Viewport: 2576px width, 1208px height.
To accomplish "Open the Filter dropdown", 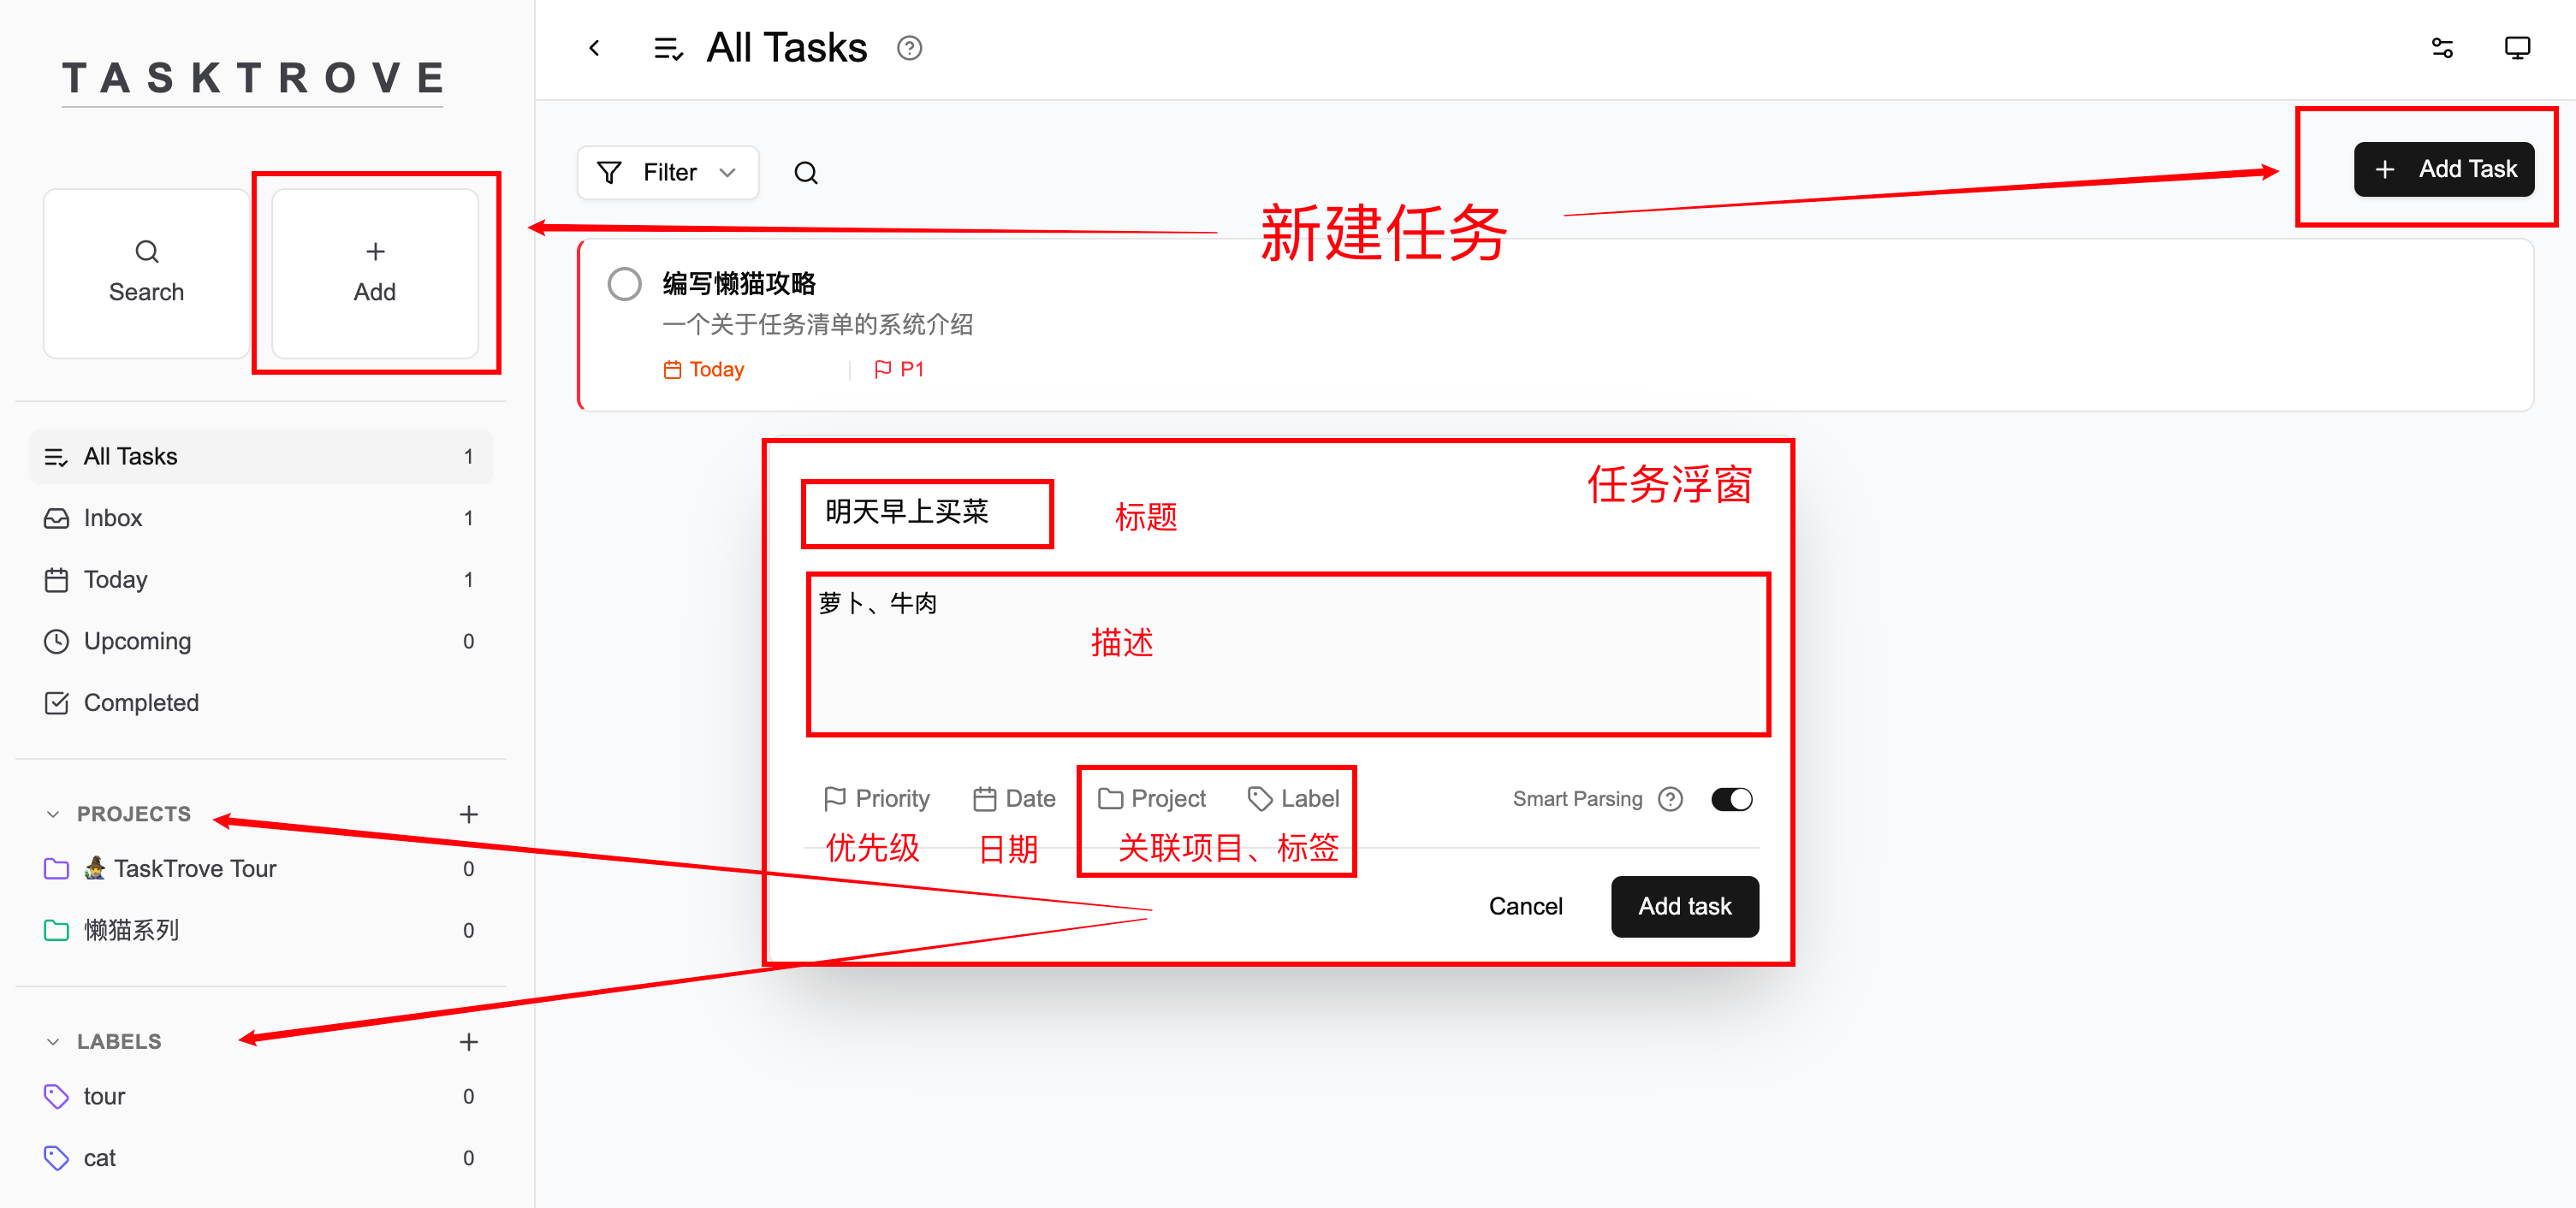I will click(667, 173).
